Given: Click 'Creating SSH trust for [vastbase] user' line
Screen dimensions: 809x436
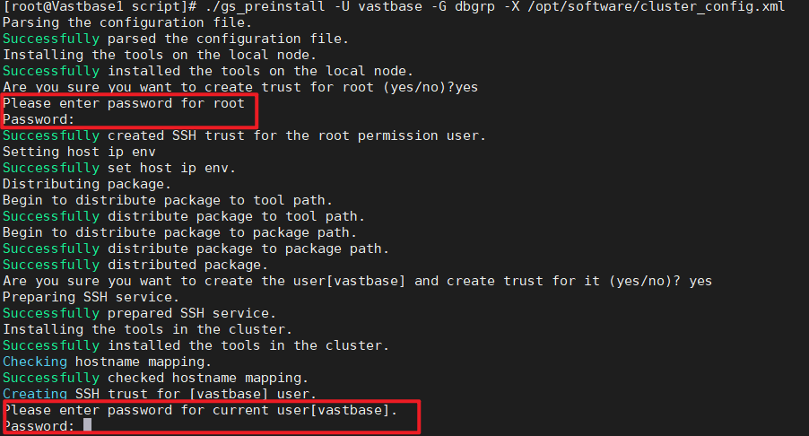Looking at the screenshot, I should 160,394.
